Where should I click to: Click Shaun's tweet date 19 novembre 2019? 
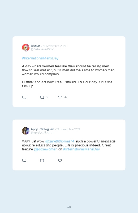coord(54,46)
